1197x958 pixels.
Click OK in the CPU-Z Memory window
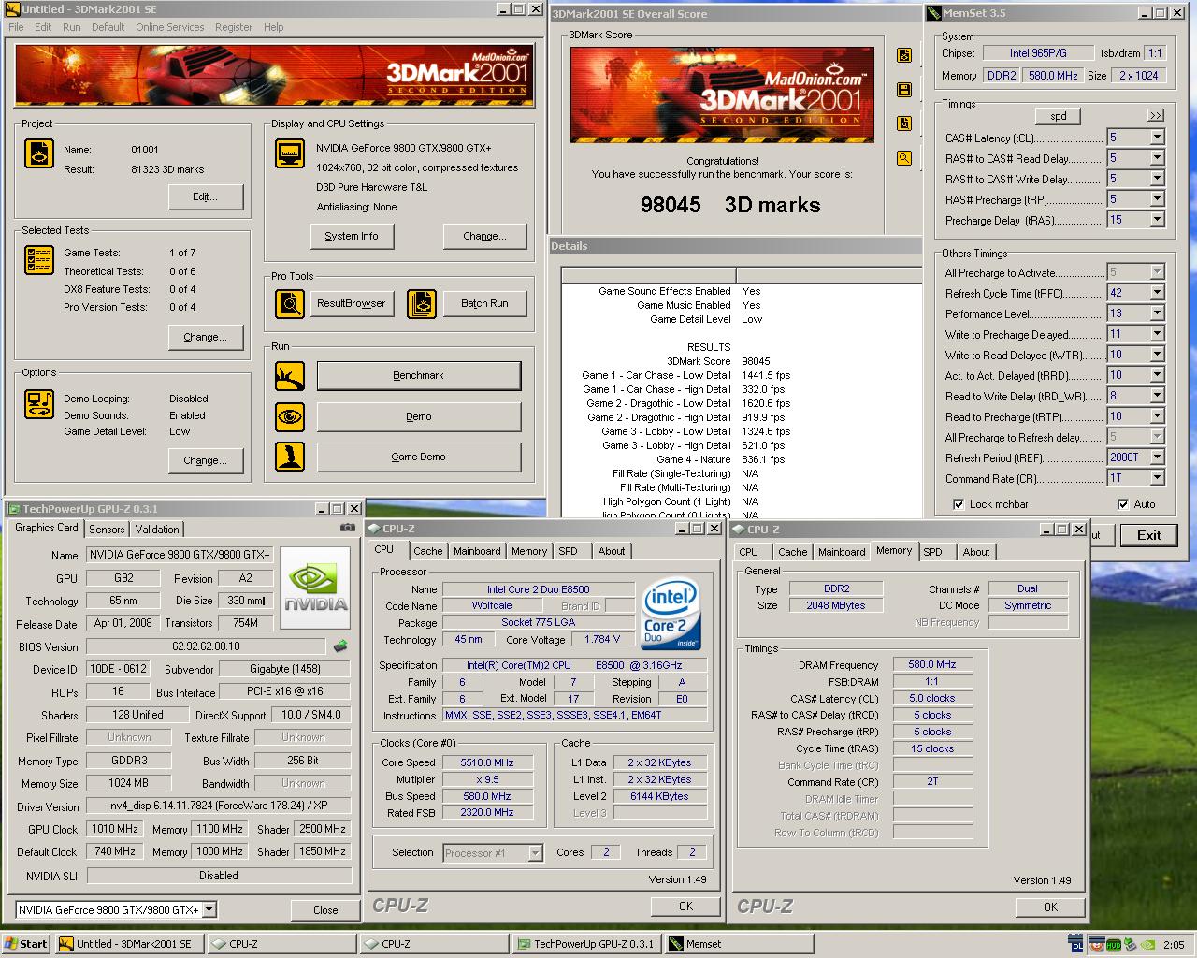(x=1050, y=907)
